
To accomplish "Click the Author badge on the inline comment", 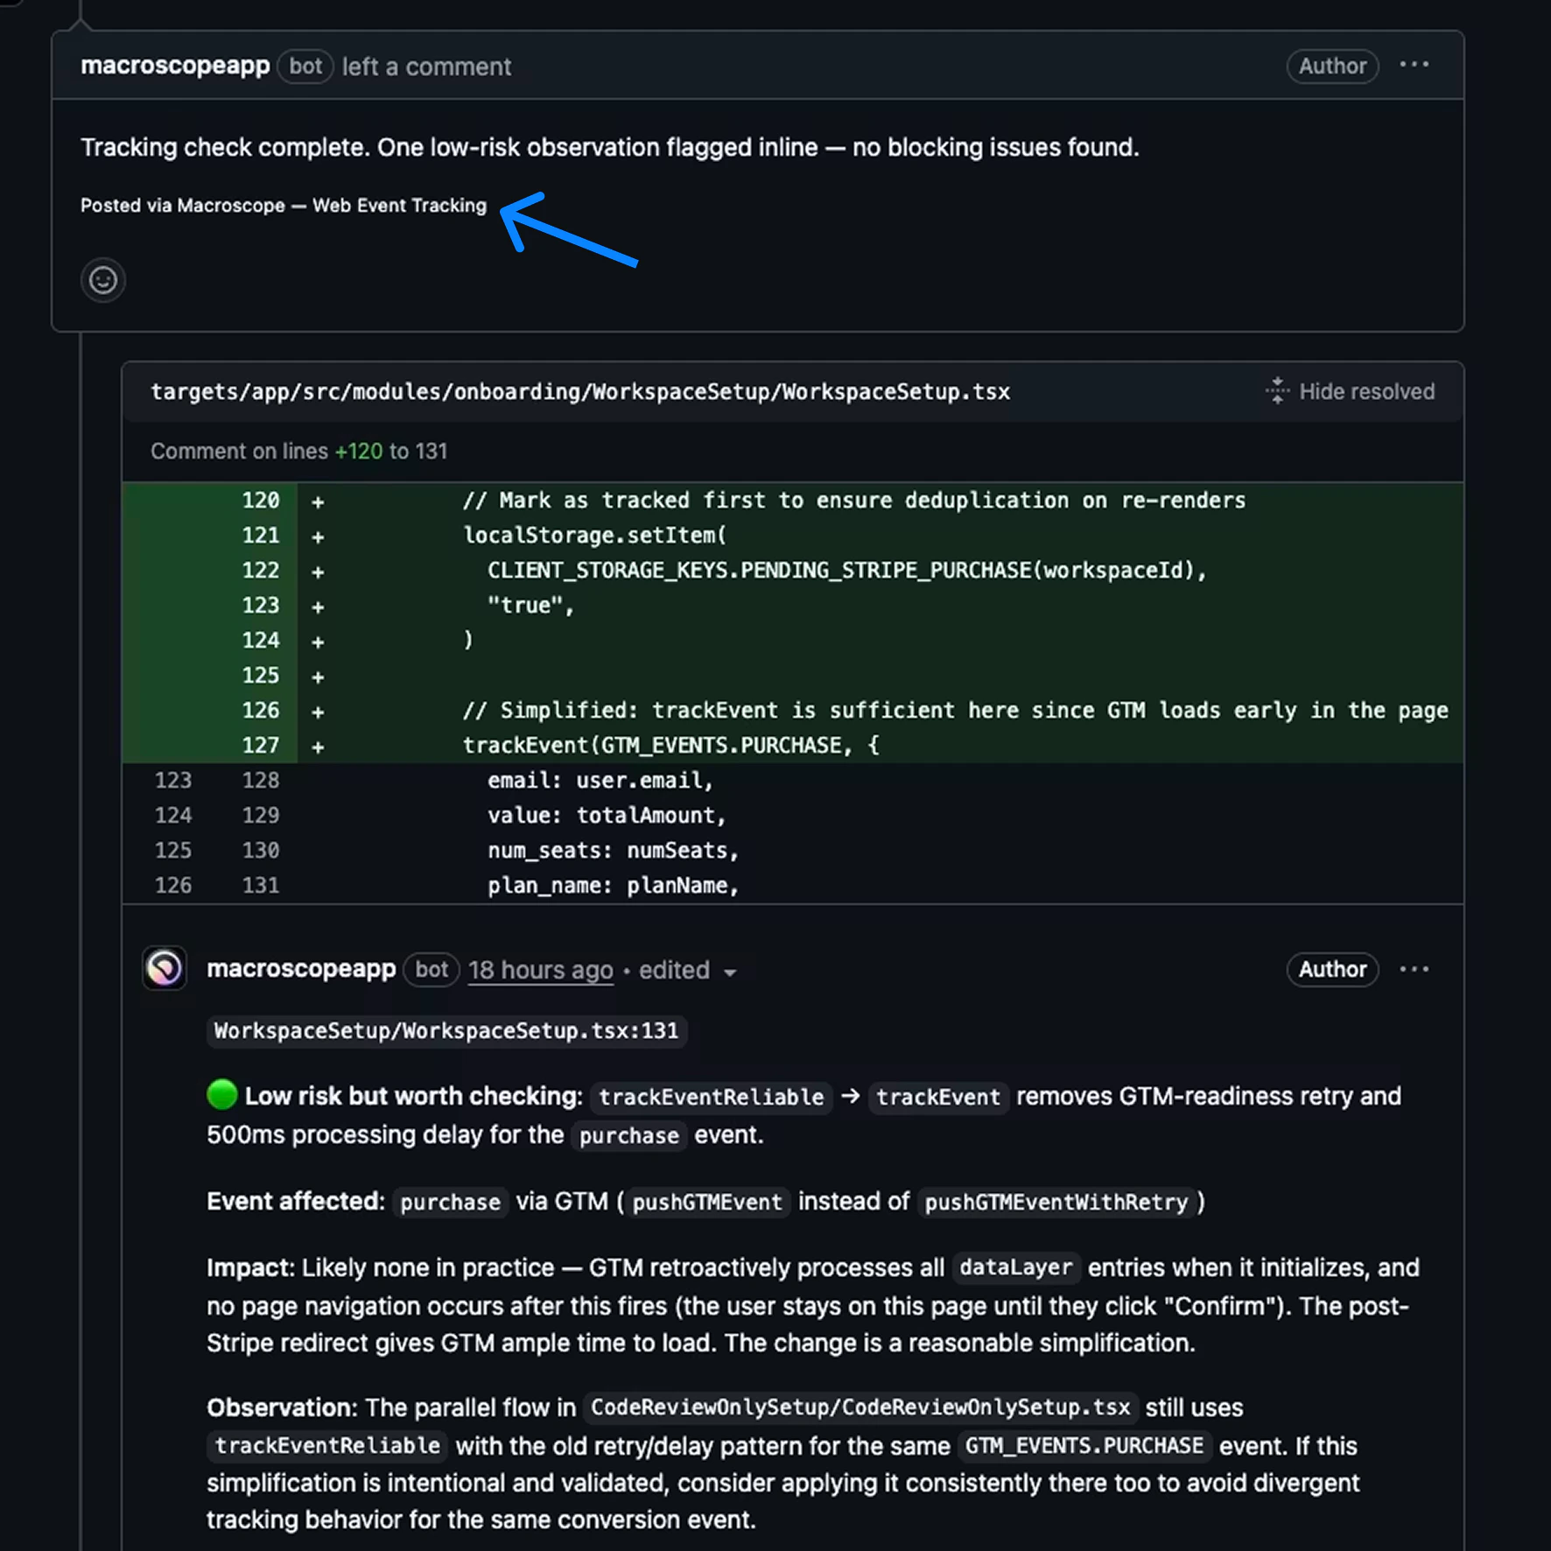I will [1331, 969].
